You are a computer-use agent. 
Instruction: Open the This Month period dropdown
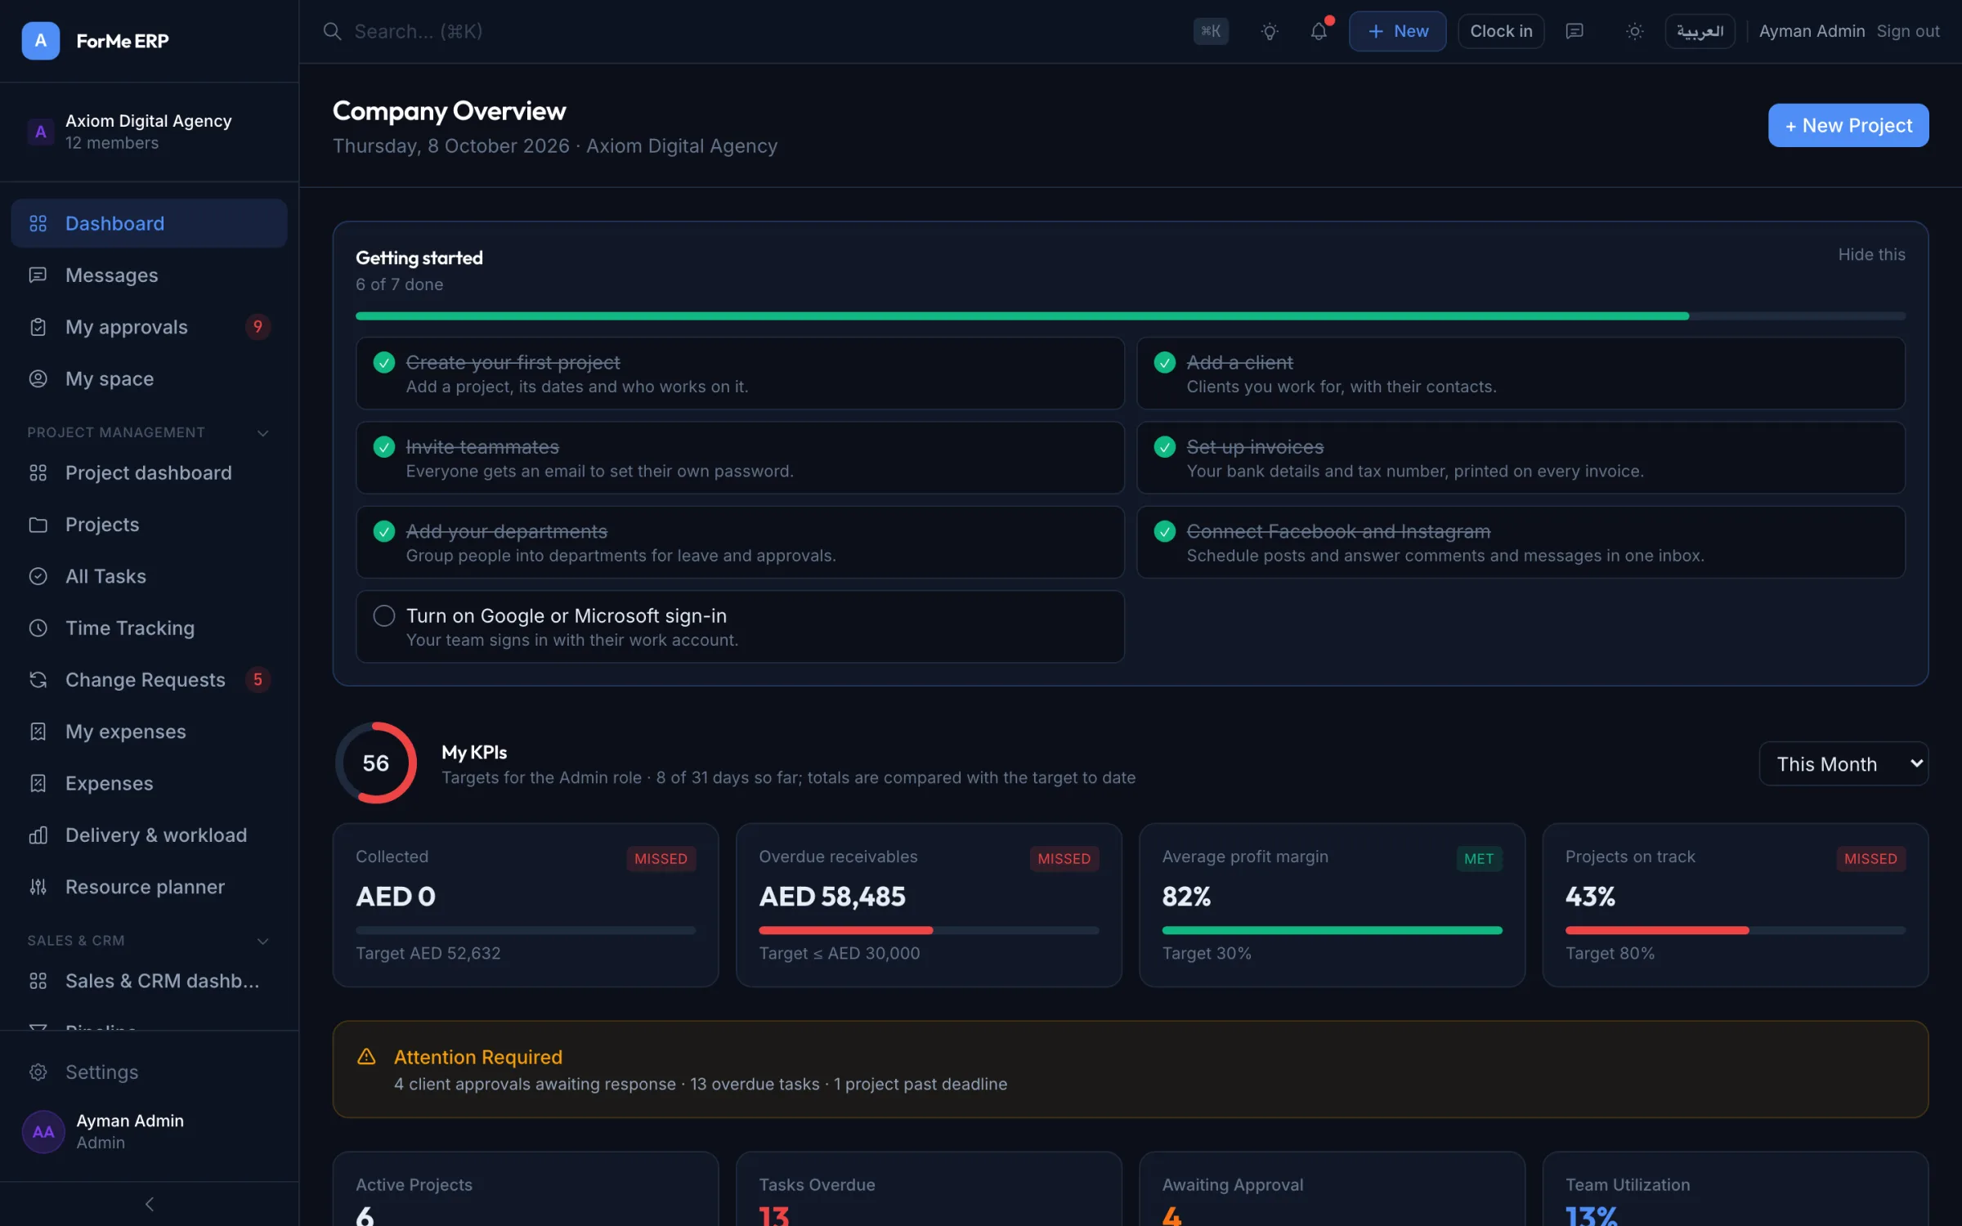[1843, 763]
